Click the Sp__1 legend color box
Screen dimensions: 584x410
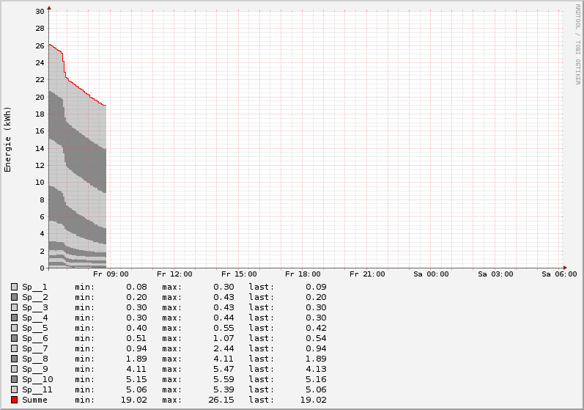14,287
